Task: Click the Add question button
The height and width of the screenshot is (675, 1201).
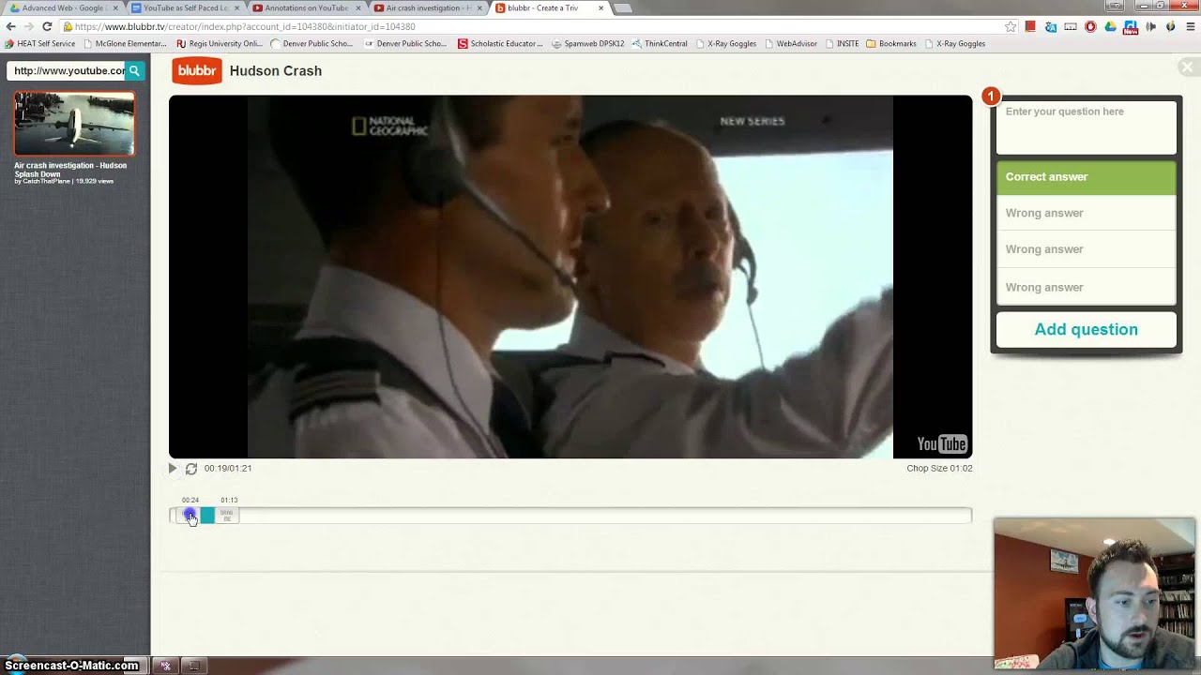Action: (1086, 330)
